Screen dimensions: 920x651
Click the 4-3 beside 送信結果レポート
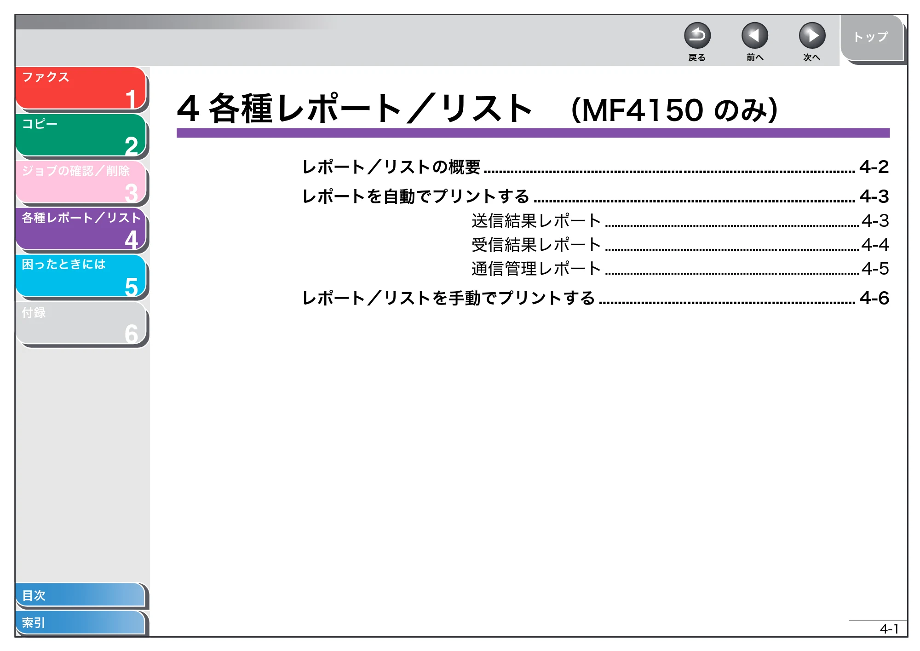coord(875,221)
